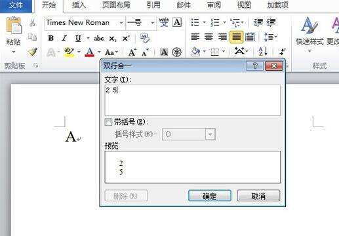
Task: Click the multilevel list icon
Action: [x=235, y=22]
